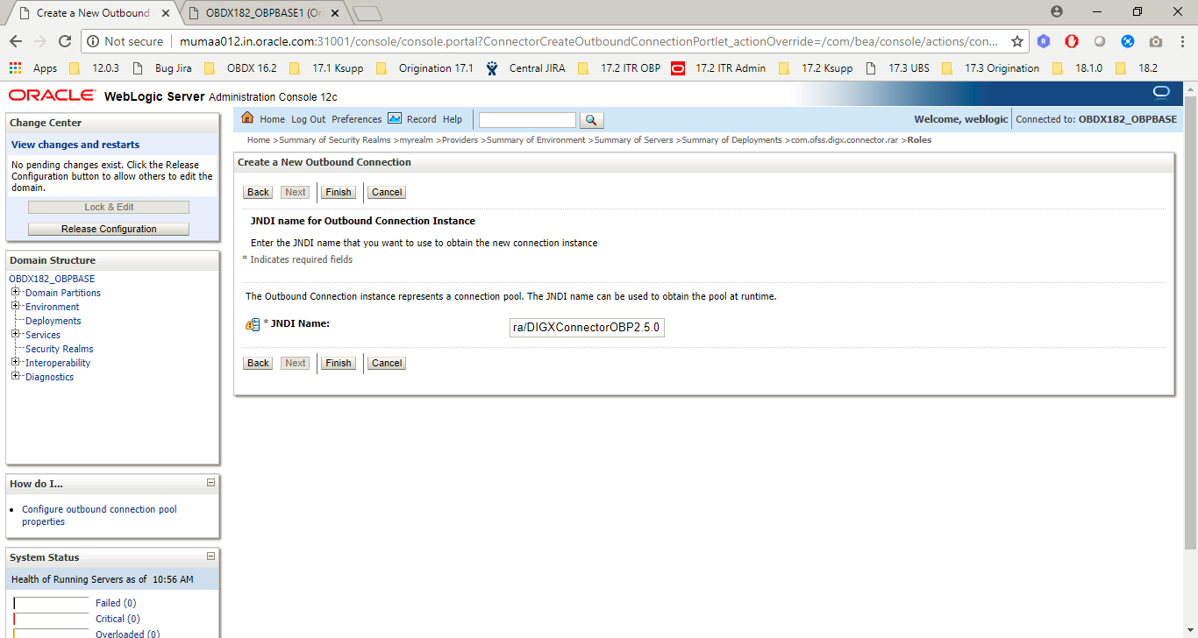Click the site info Not secure icon

pyautogui.click(x=93, y=41)
